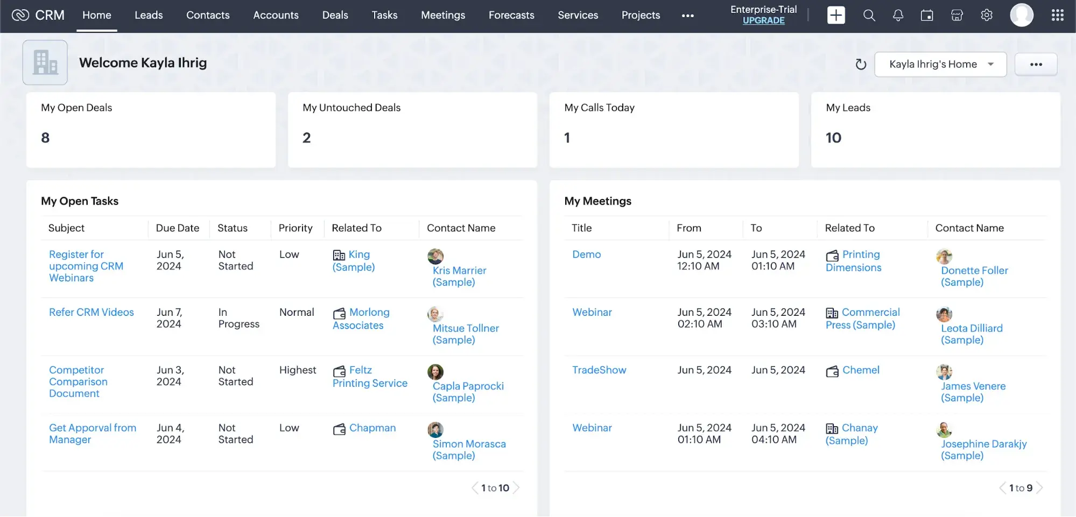Switch to the Leads tab
1076x517 pixels.
click(149, 16)
